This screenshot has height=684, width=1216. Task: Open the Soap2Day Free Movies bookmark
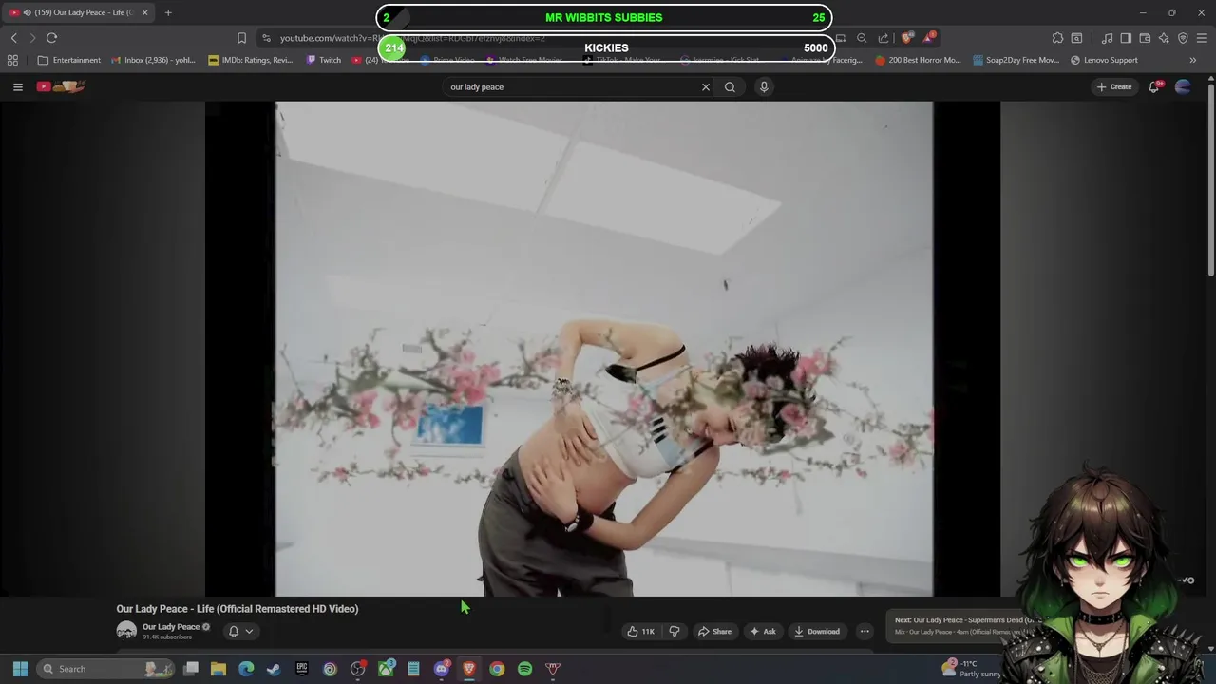pos(1016,60)
